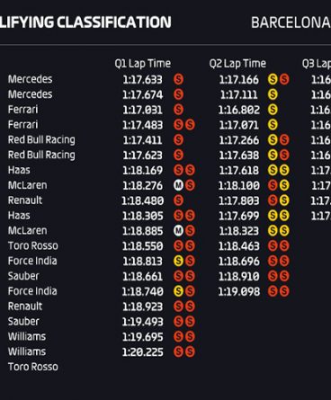
Task: Click the red supersoft tyre icon beside 1:17.031
Action: (178, 110)
